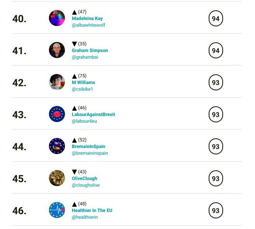Select the M Williams name link
This screenshot has width=255, height=229.
(x=84, y=82)
